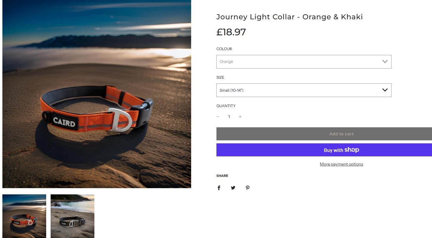Click the COLOUR field label

coord(224,49)
